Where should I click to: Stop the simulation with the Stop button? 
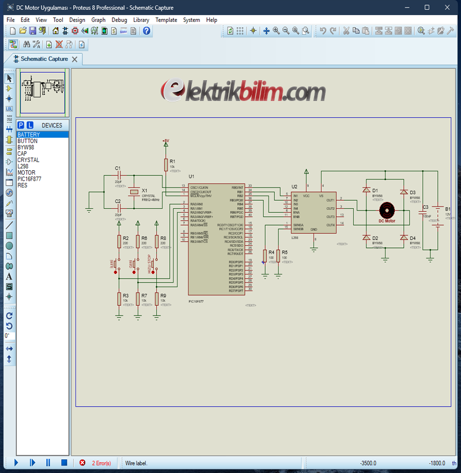click(64, 463)
